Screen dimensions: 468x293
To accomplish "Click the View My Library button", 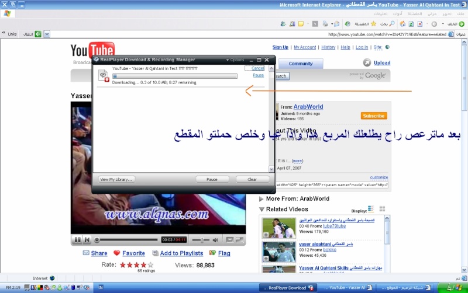I will pos(116,180).
